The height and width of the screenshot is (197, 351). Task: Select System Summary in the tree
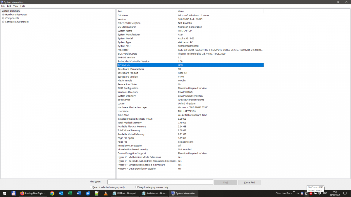pyautogui.click(x=11, y=11)
